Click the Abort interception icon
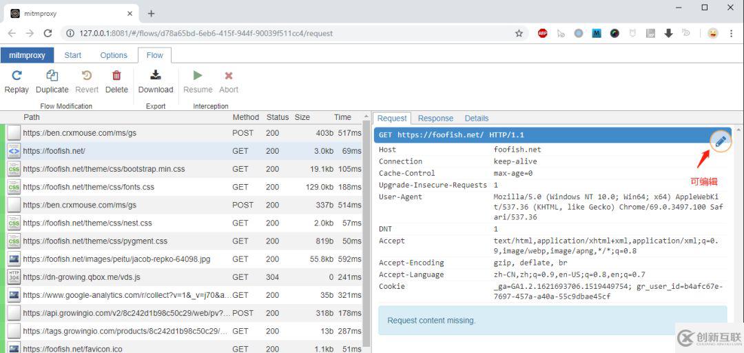The width and height of the screenshot is (744, 353). [229, 76]
